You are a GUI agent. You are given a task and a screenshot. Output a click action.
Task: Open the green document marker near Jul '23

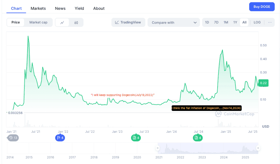(136, 138)
